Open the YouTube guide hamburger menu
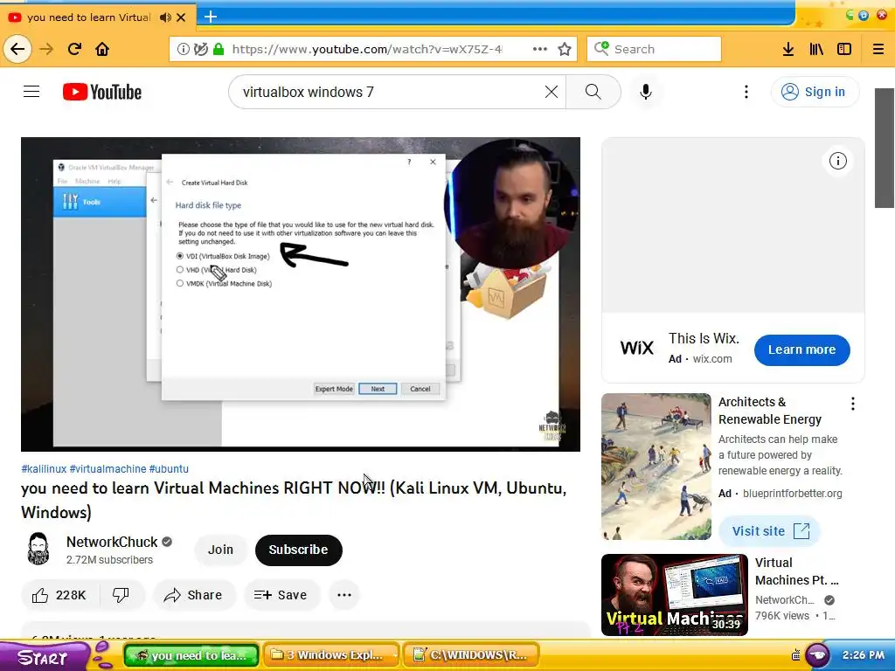The width and height of the screenshot is (895, 671). [x=31, y=91]
